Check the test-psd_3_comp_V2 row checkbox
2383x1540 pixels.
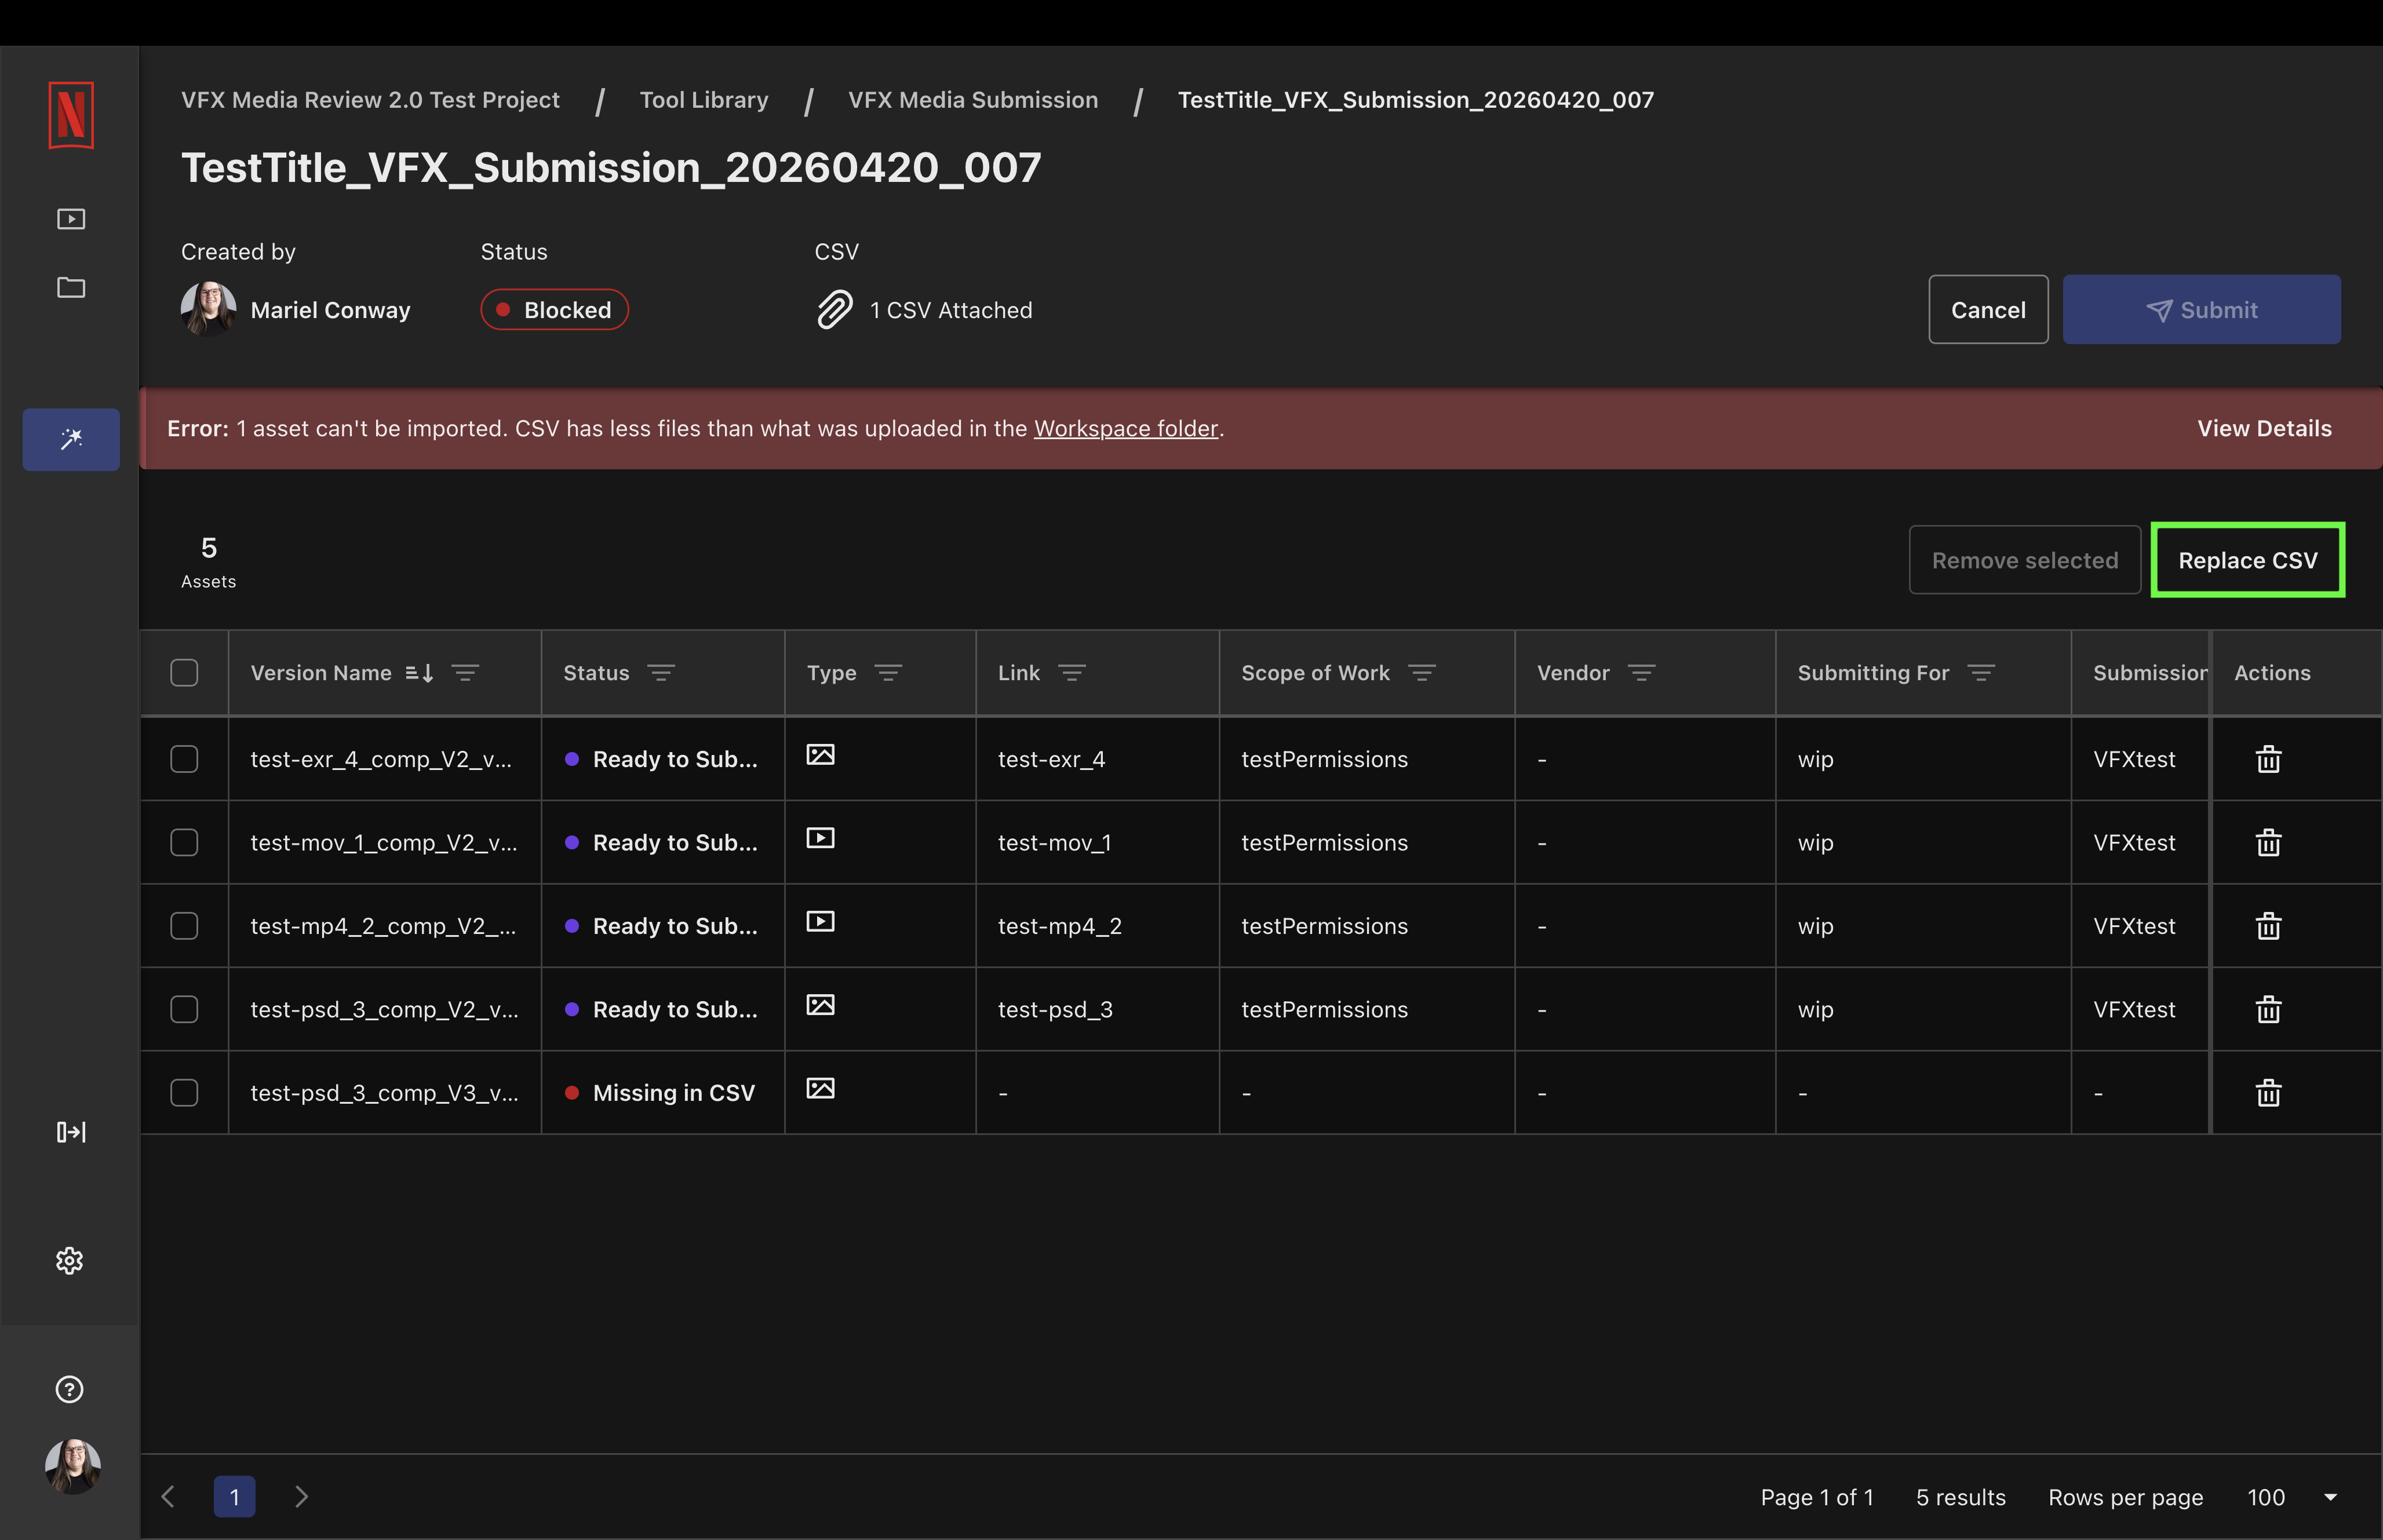(184, 1009)
